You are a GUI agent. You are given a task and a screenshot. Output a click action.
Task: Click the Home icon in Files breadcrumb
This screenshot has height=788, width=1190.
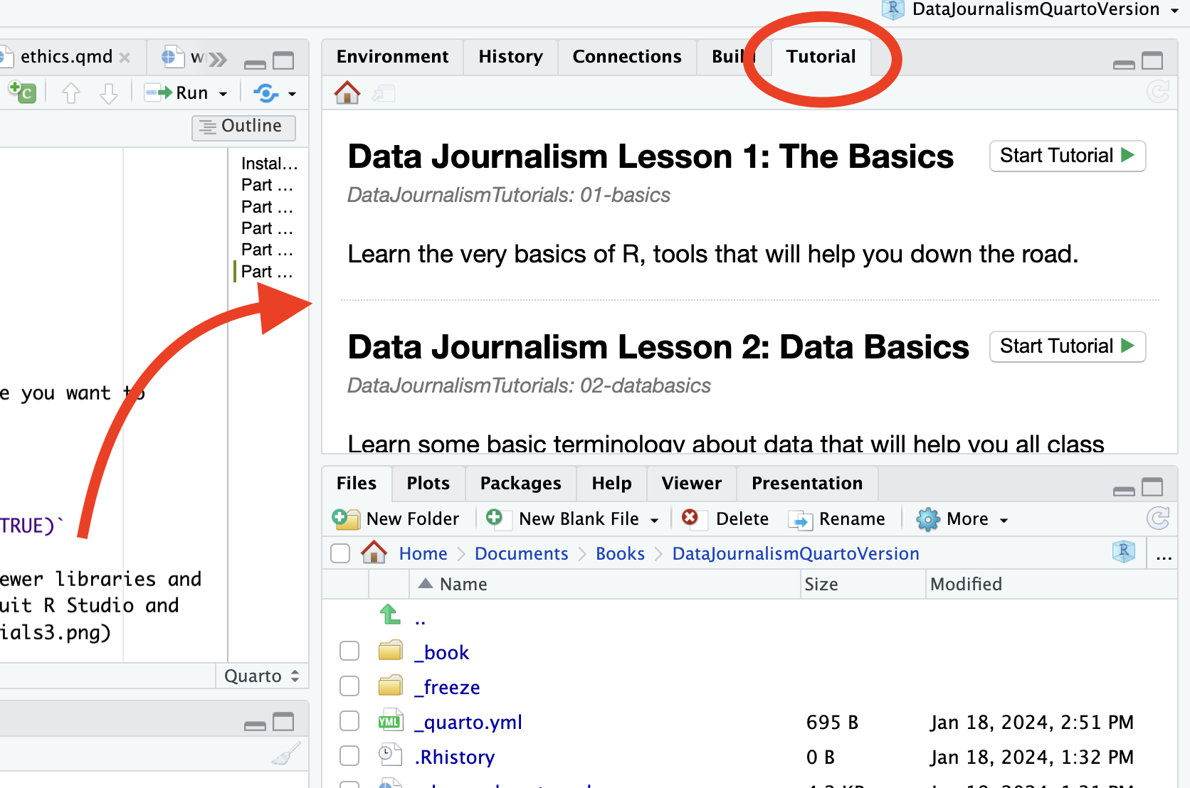pyautogui.click(x=374, y=553)
